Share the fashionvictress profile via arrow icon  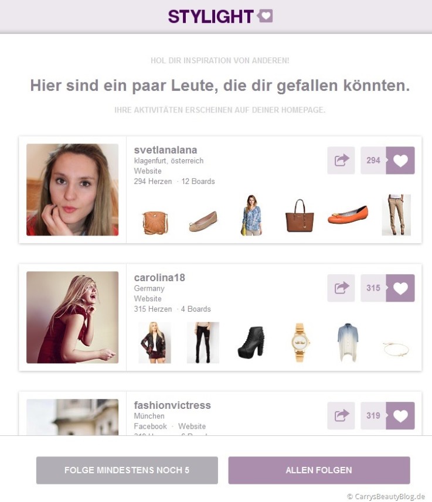click(x=341, y=415)
